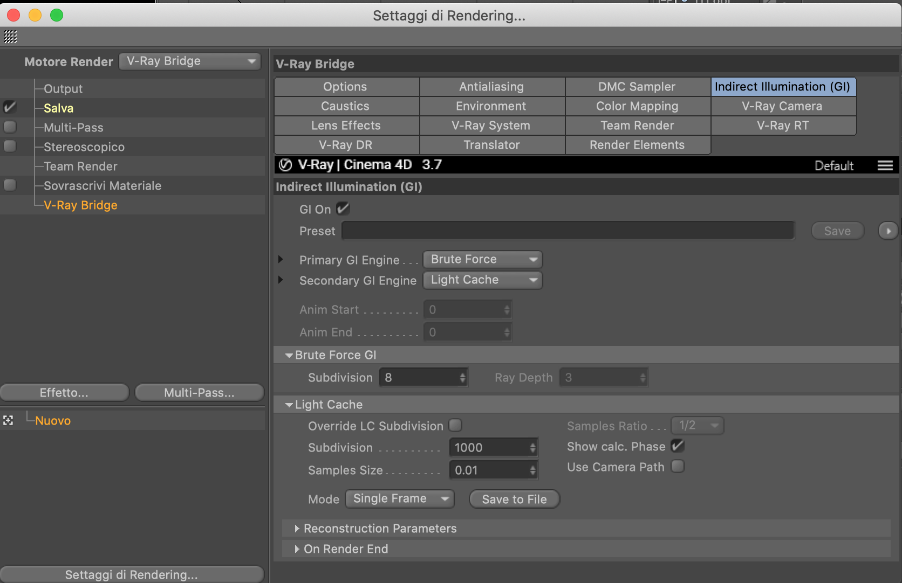Viewport: 902px width, 583px height.
Task: Expand On Render End section
Action: [x=297, y=549]
